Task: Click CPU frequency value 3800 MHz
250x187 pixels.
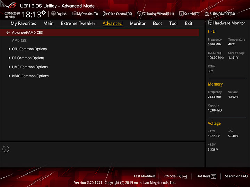Action: pyautogui.click(x=215, y=44)
